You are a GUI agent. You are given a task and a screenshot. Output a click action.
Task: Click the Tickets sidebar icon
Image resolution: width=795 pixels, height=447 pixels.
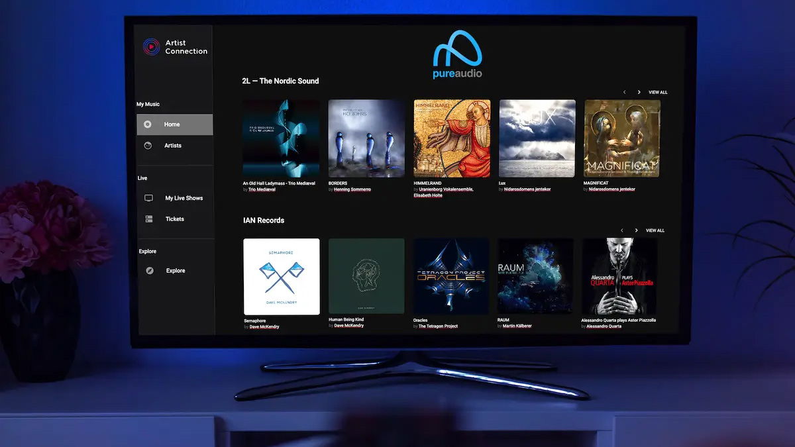point(149,219)
